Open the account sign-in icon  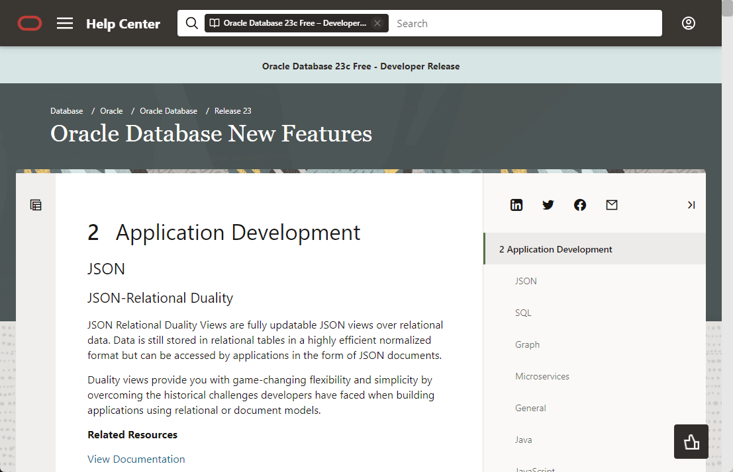tap(689, 23)
